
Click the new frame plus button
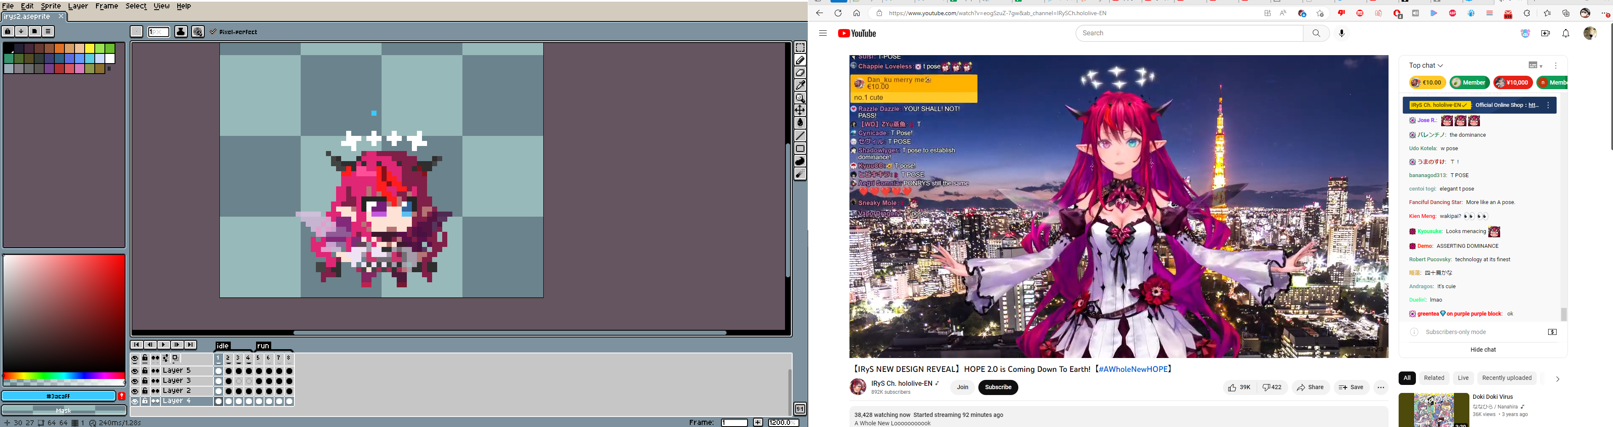(758, 423)
